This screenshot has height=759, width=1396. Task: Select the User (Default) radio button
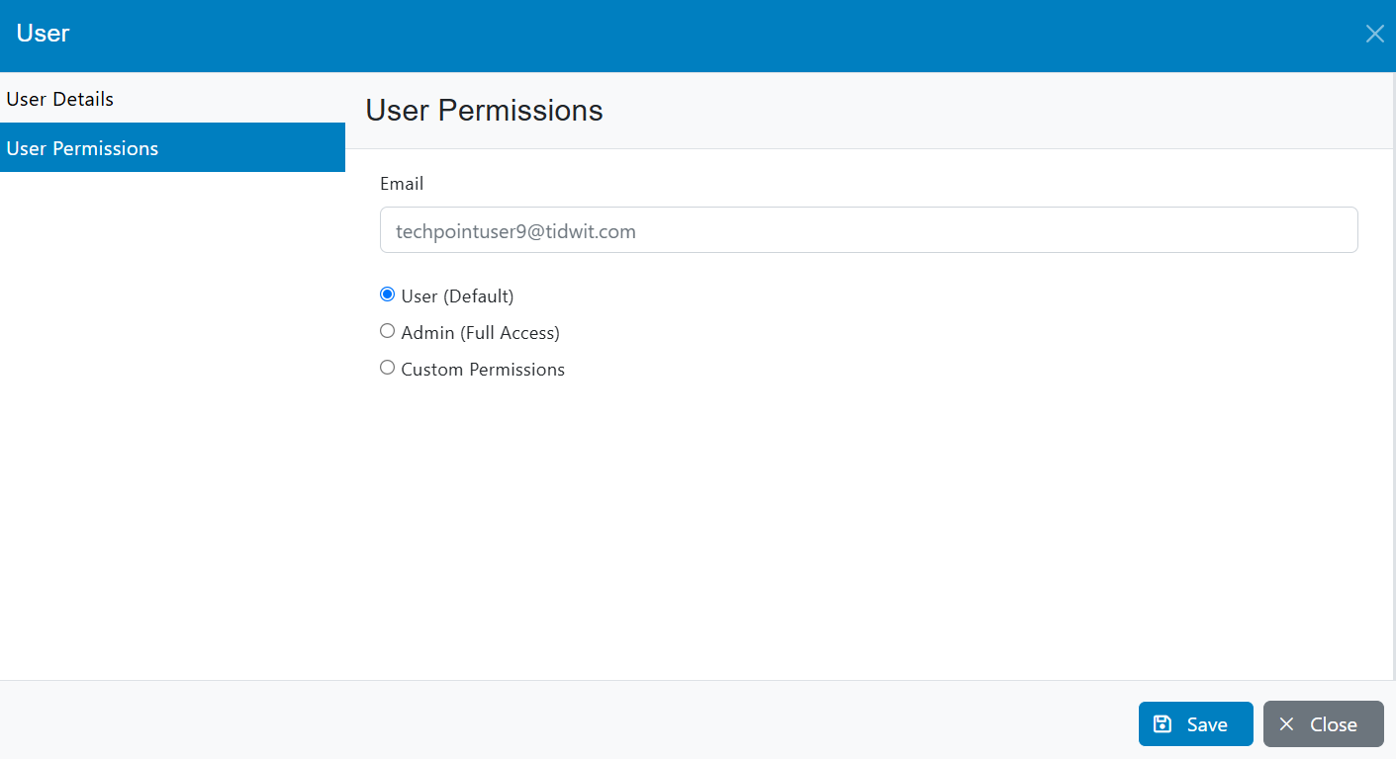pos(388,295)
